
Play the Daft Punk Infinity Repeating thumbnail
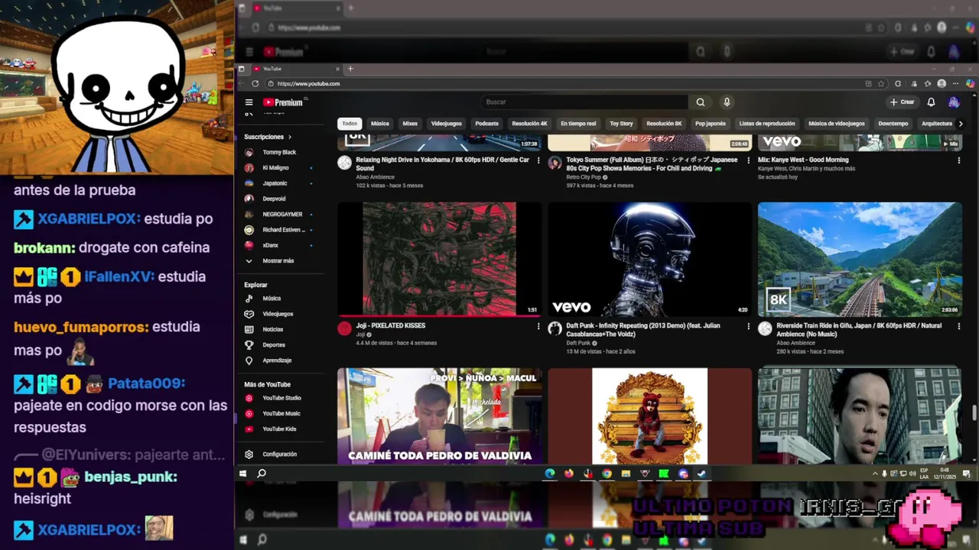click(650, 259)
